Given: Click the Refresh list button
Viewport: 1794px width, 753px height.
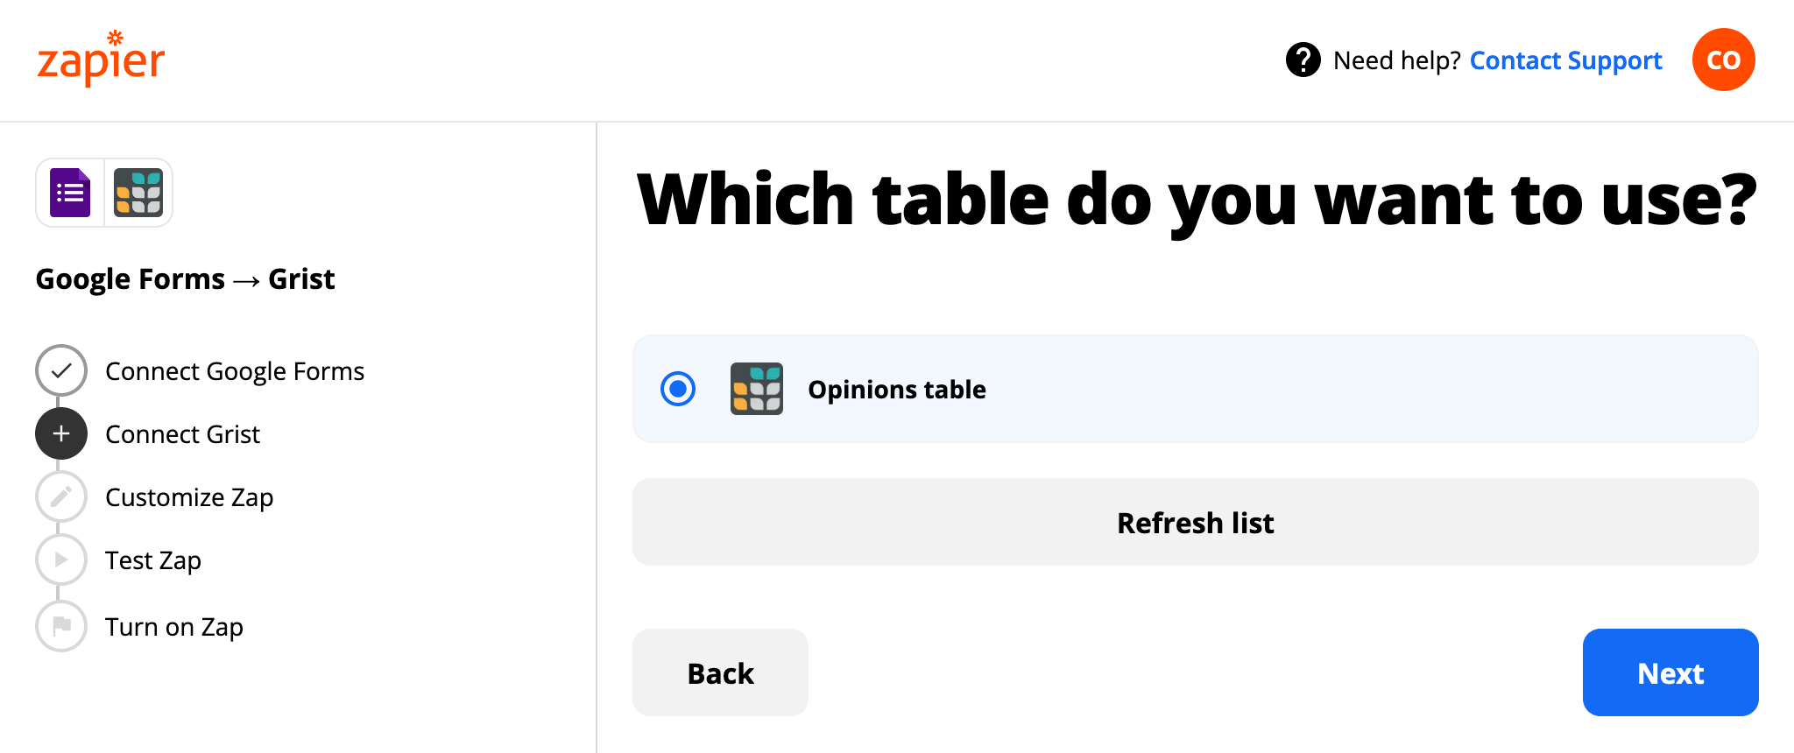Looking at the screenshot, I should tap(1195, 522).
